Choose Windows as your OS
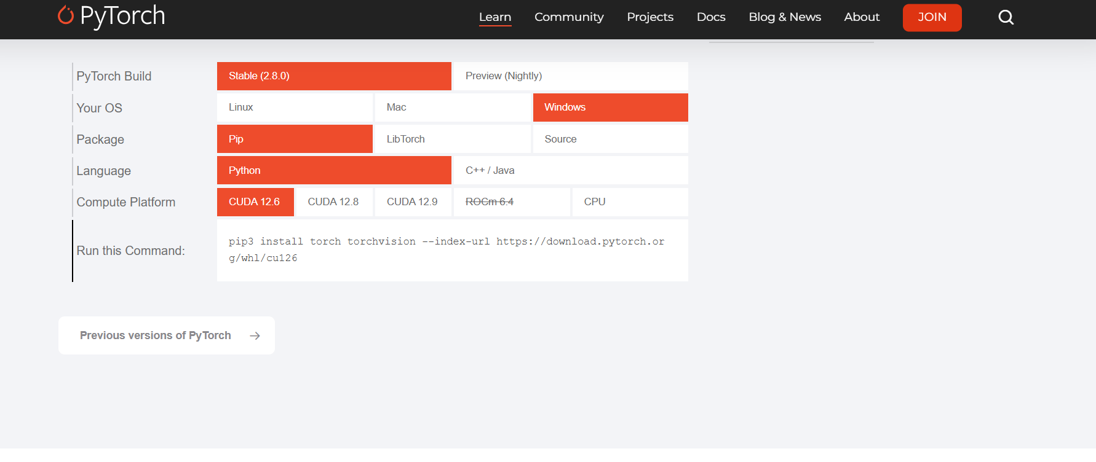Image resolution: width=1096 pixels, height=462 pixels. pyautogui.click(x=610, y=108)
